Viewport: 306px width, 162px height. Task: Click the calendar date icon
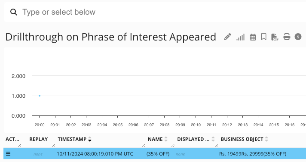point(253,37)
